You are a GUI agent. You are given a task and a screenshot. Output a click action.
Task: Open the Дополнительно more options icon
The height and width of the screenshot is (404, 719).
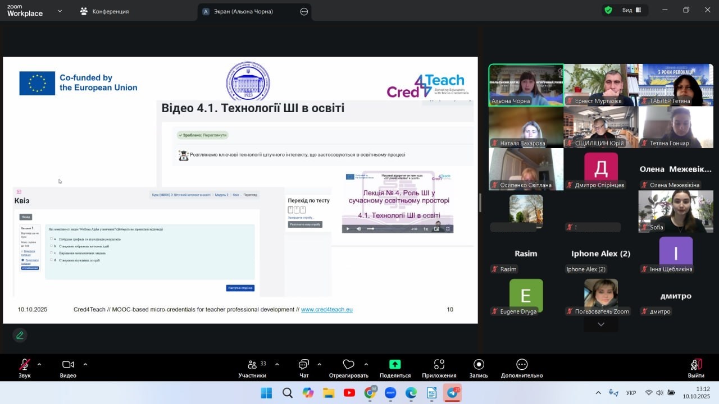click(x=522, y=365)
